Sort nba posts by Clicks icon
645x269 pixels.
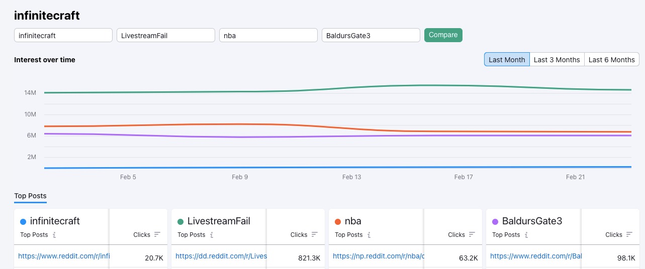[x=472, y=234]
